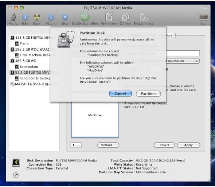This screenshot has width=215, height=187.
Task: Add a partition with the plus button
Action: (x=73, y=145)
